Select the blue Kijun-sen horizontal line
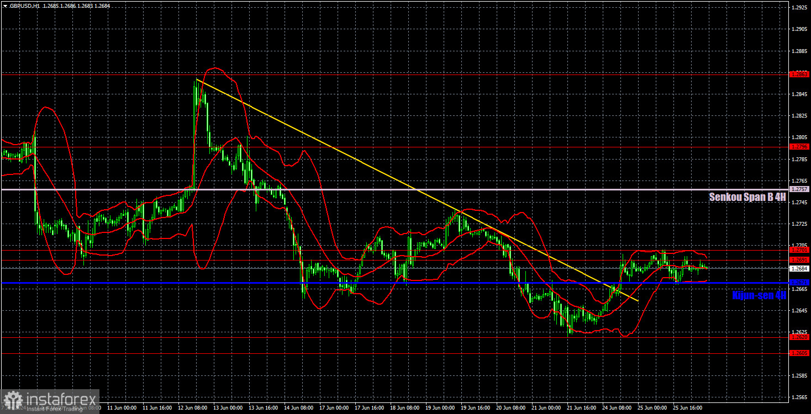Screen dimensions: 811x414 tap(394, 283)
